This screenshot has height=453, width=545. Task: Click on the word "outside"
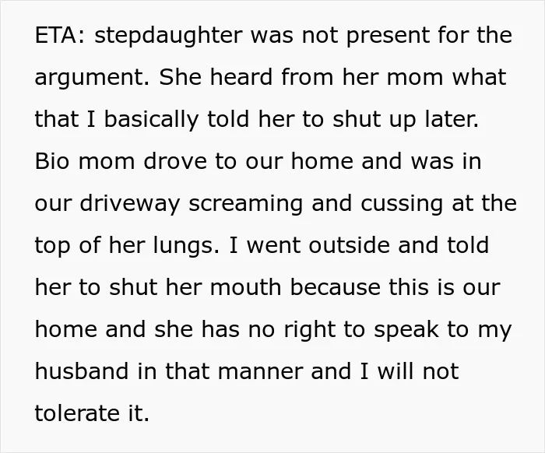pyautogui.click(x=350, y=245)
